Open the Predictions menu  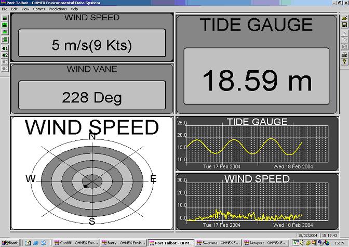pyautogui.click(x=58, y=9)
